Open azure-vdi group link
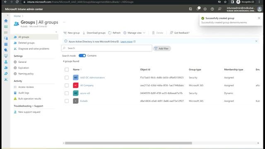 point(85,93)
